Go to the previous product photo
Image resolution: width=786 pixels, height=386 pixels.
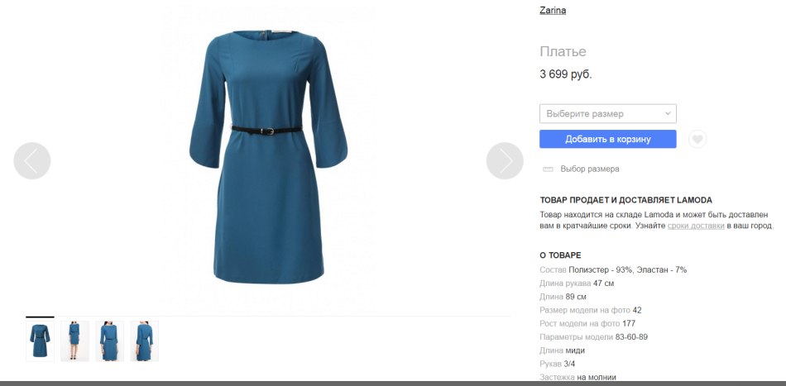coord(32,160)
